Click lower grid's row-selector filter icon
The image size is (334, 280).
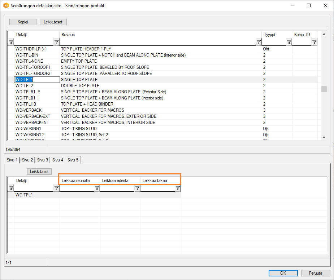pyautogui.click(x=11, y=188)
